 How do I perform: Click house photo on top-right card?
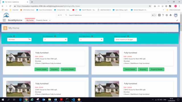pyautogui.click(x=107, y=58)
